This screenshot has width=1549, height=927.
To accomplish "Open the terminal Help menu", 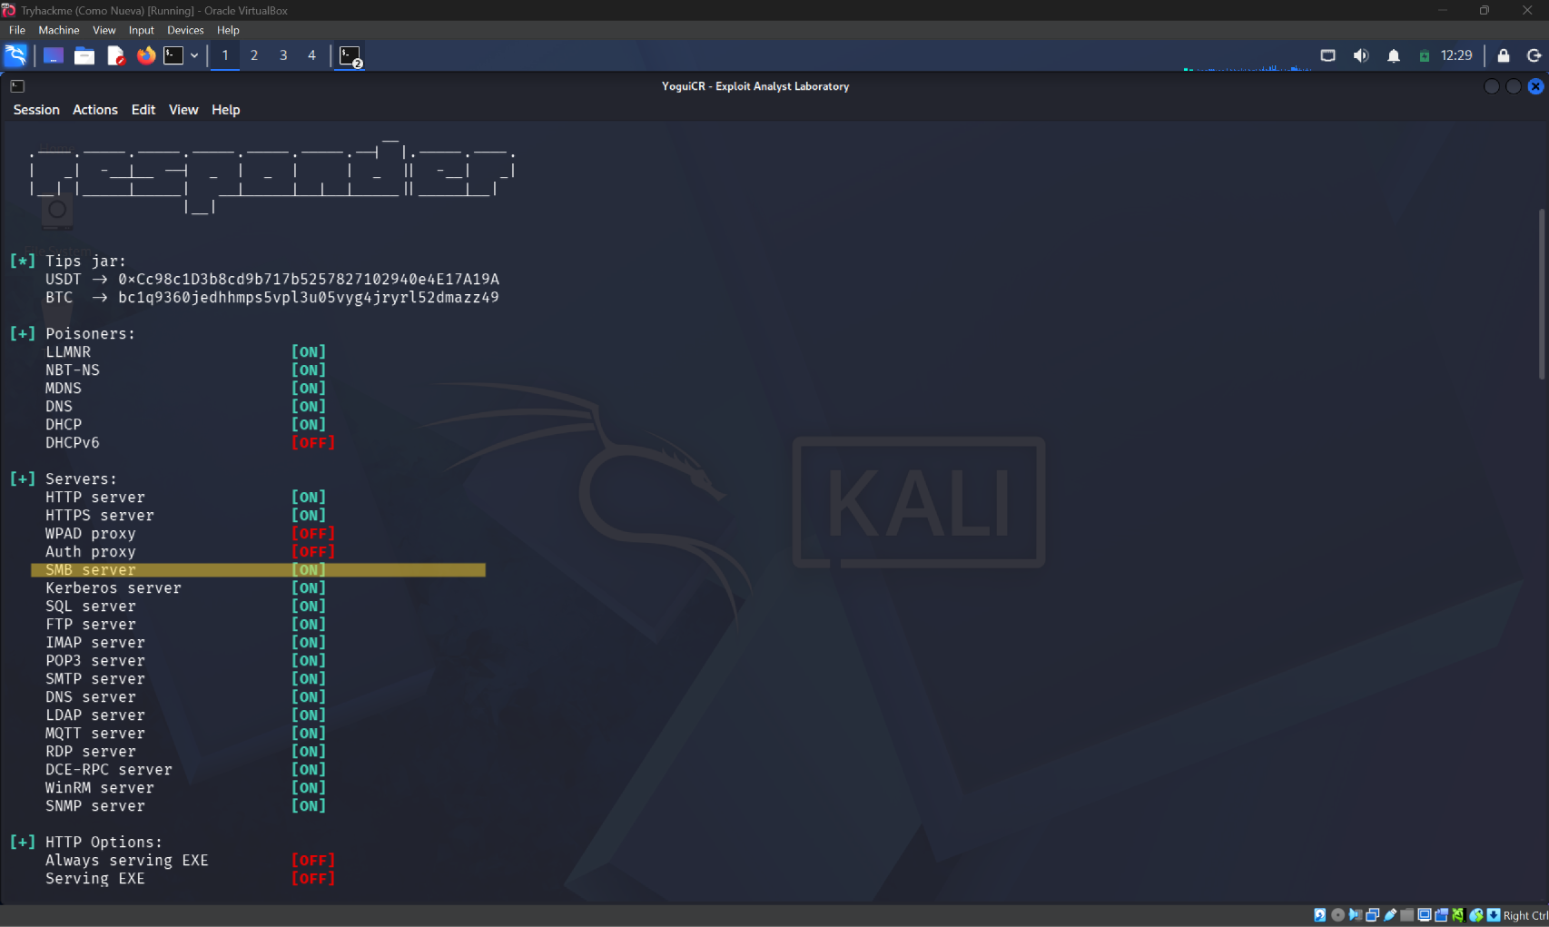I will pyautogui.click(x=226, y=110).
